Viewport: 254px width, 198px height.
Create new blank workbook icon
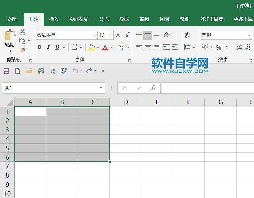(18, 71)
